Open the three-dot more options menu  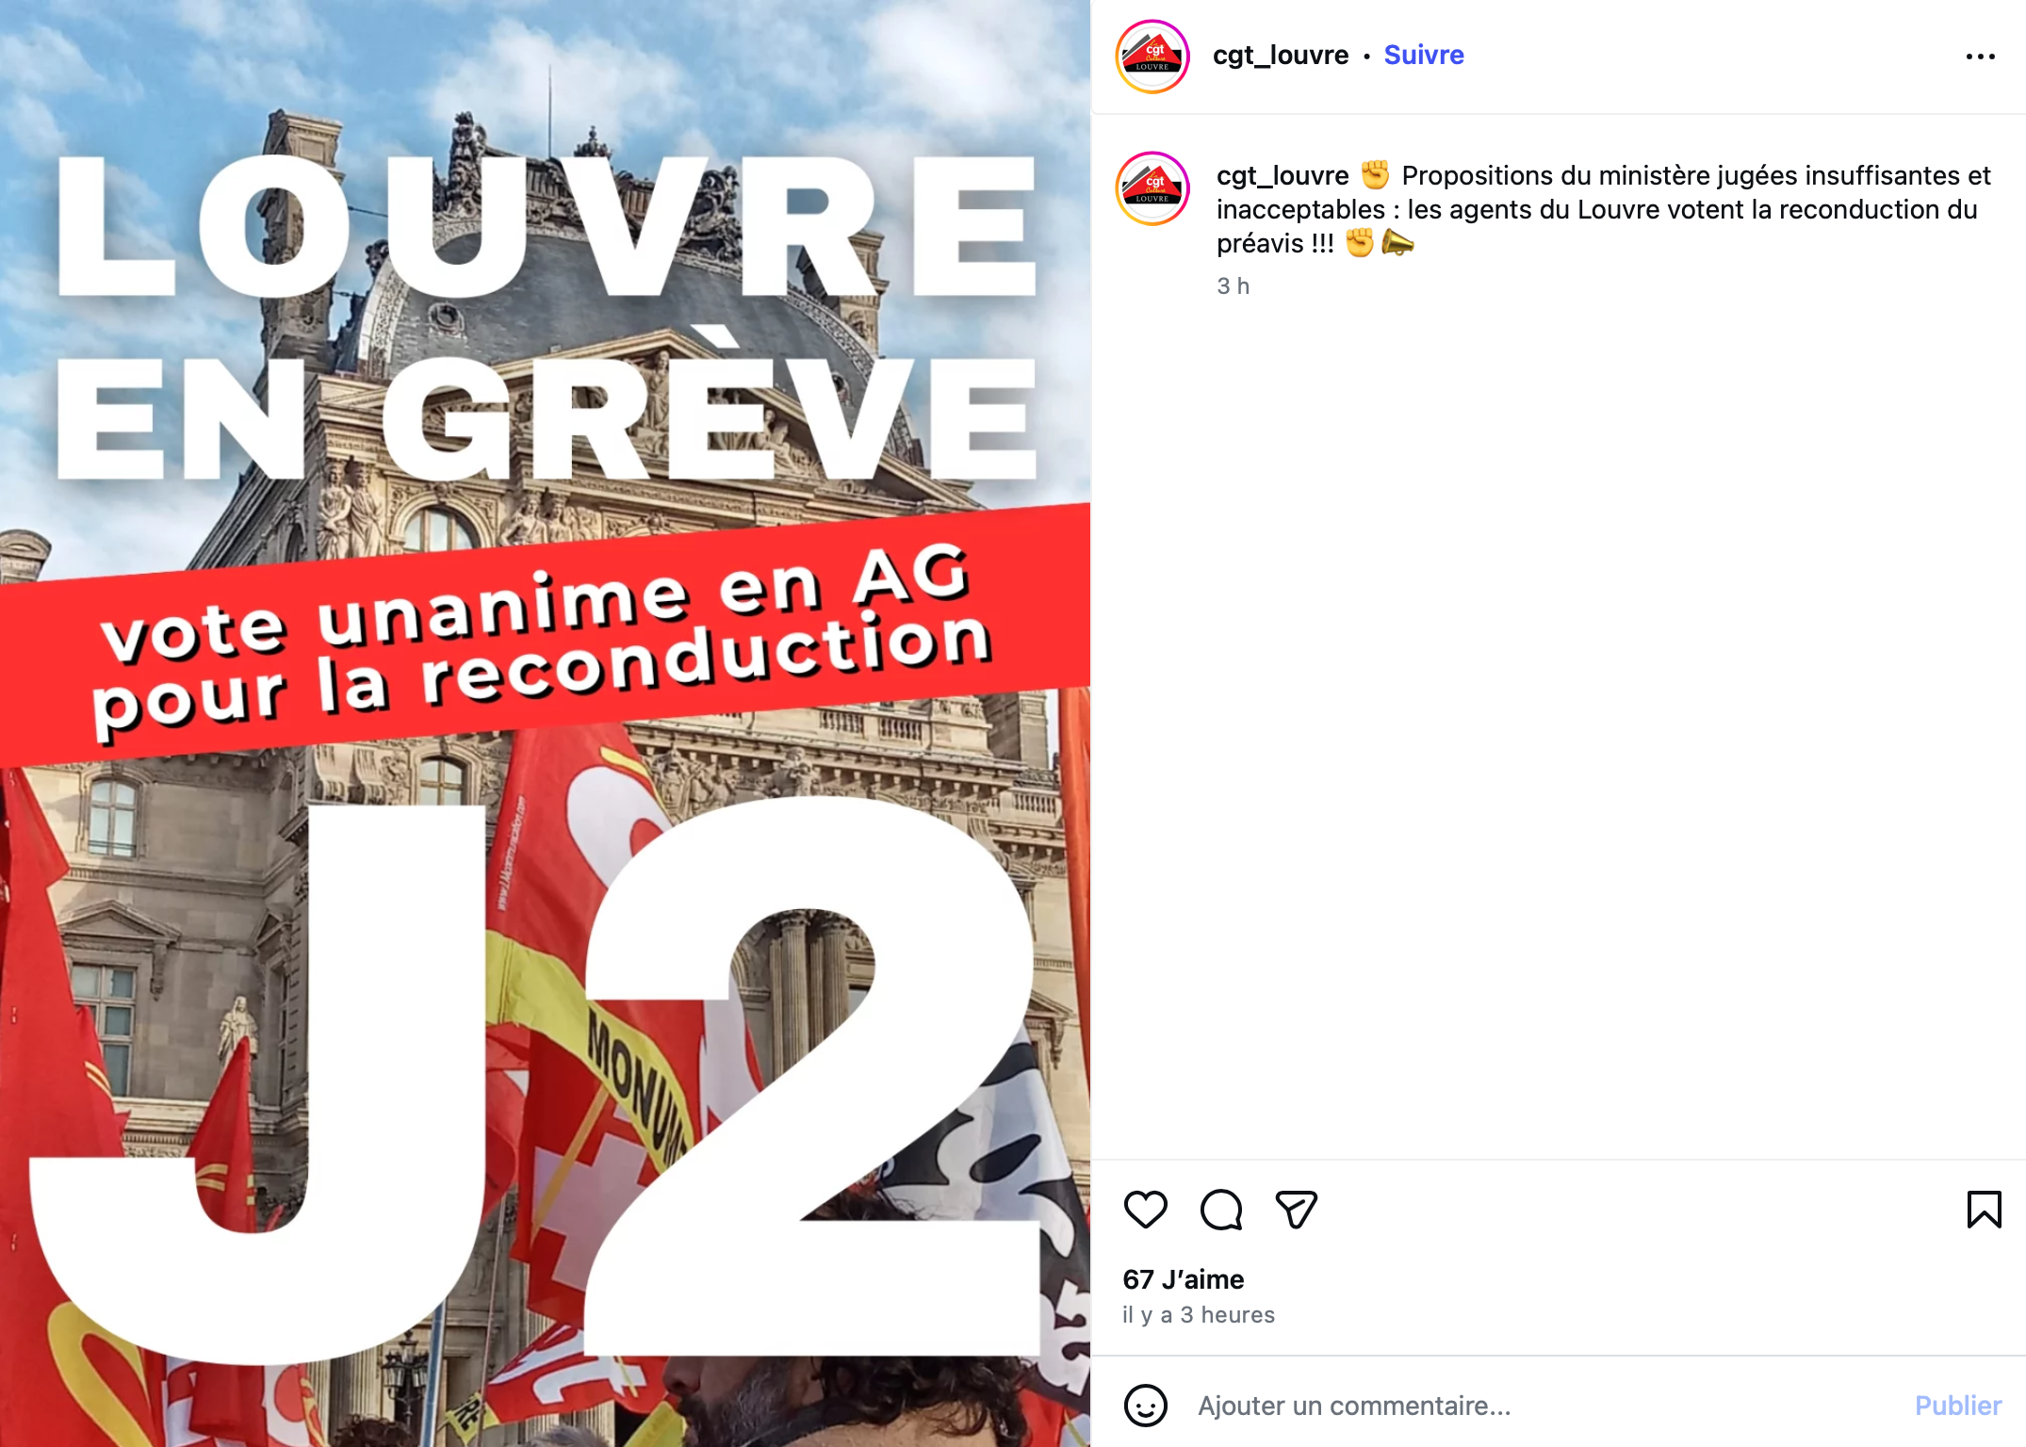[x=1980, y=57]
